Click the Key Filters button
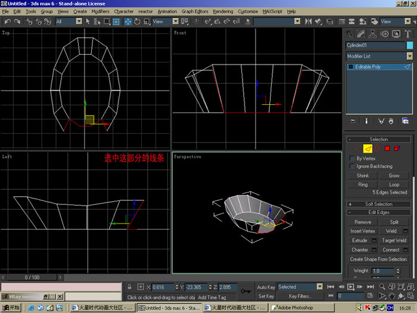 pyautogui.click(x=300, y=296)
